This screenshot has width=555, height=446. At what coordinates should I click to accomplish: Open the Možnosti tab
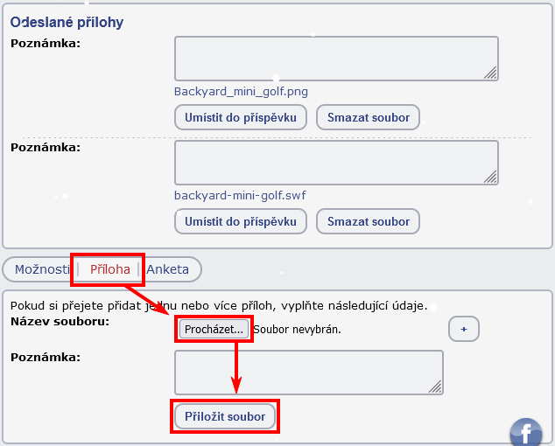pos(42,269)
